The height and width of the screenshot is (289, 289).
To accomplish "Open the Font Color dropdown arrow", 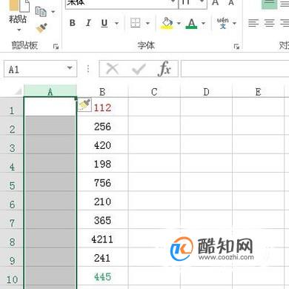I will click(x=203, y=24).
